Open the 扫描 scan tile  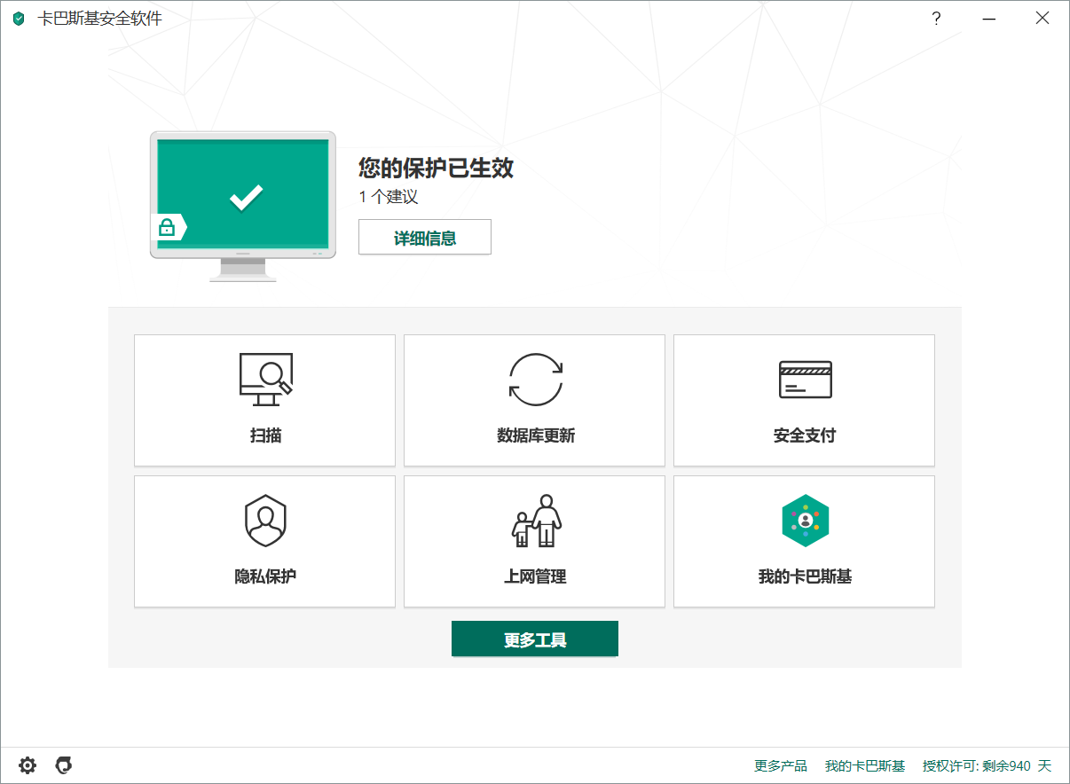pyautogui.click(x=264, y=400)
